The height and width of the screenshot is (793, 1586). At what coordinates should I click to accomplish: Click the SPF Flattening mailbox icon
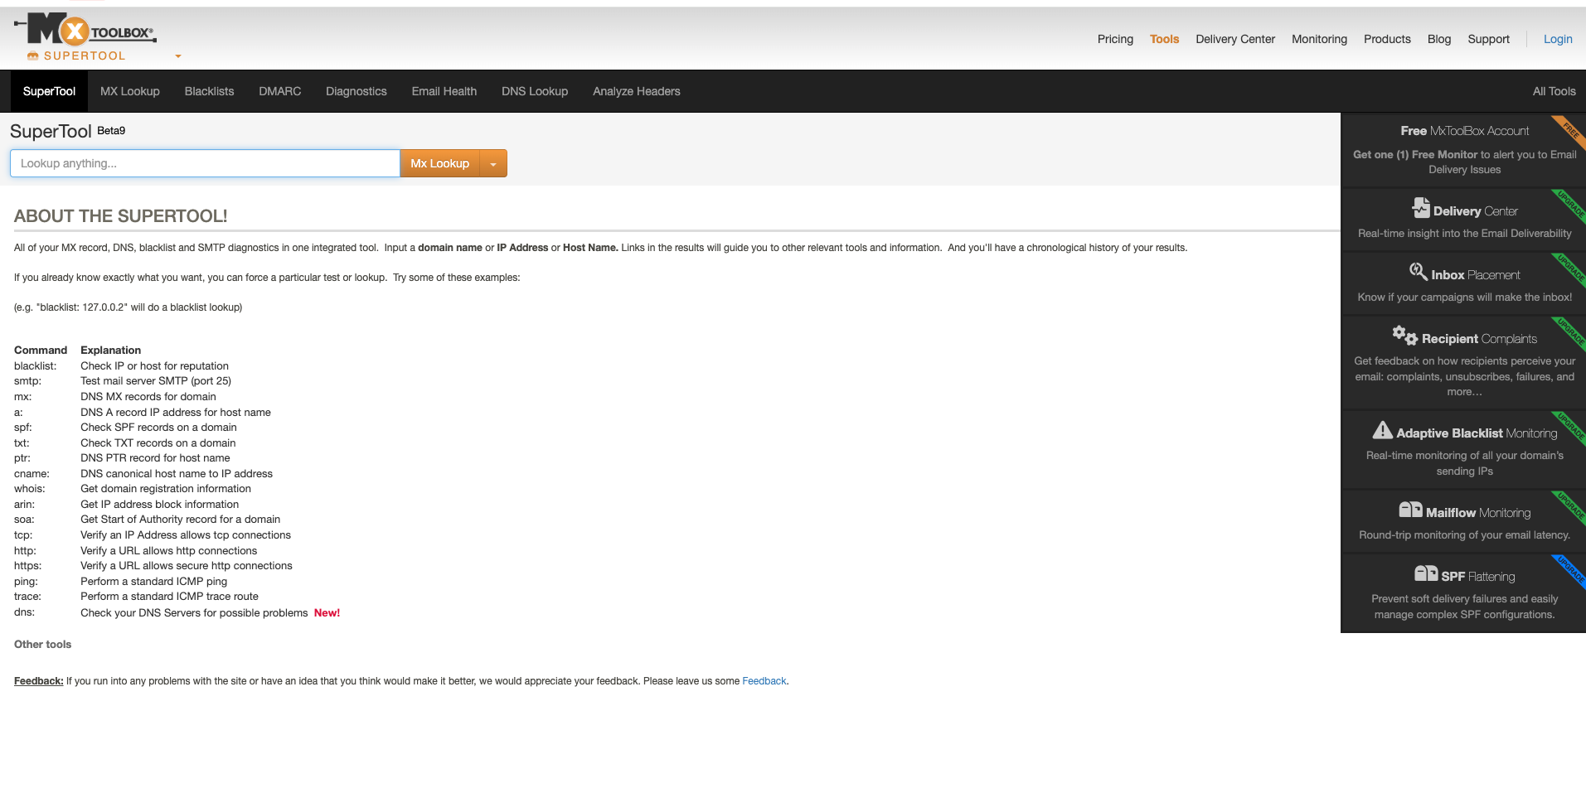(1425, 573)
